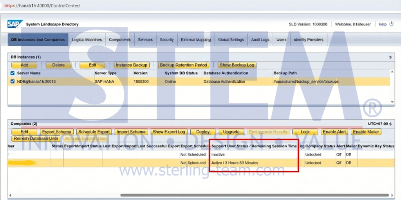Click the scroll-left arrow of companies table
401x200 pixels.
(10, 195)
